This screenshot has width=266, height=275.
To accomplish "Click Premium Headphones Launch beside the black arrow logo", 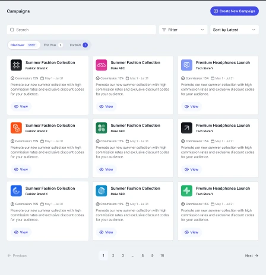I will 223,126.
